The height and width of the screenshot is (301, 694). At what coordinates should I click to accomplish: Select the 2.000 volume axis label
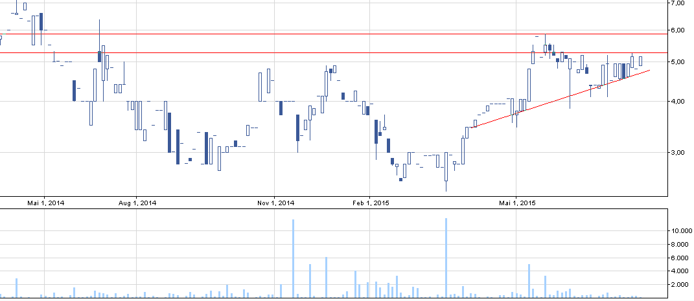click(x=680, y=285)
